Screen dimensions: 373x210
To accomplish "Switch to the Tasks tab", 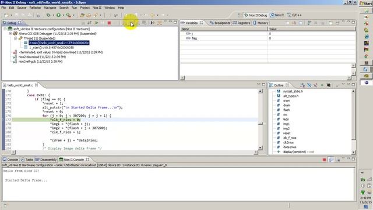I will pos(27,159).
